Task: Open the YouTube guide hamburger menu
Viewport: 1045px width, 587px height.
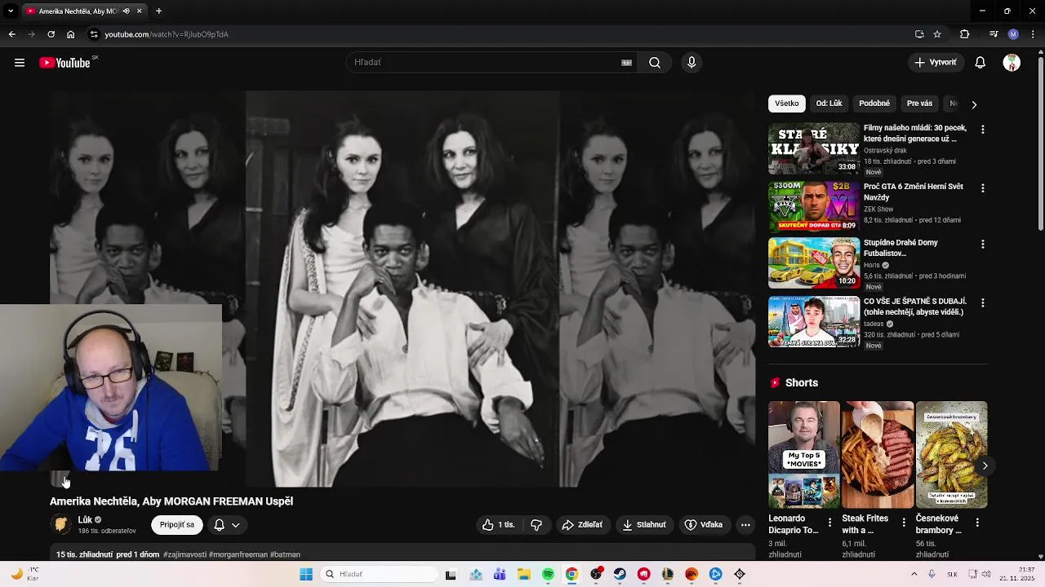Action: tap(20, 63)
